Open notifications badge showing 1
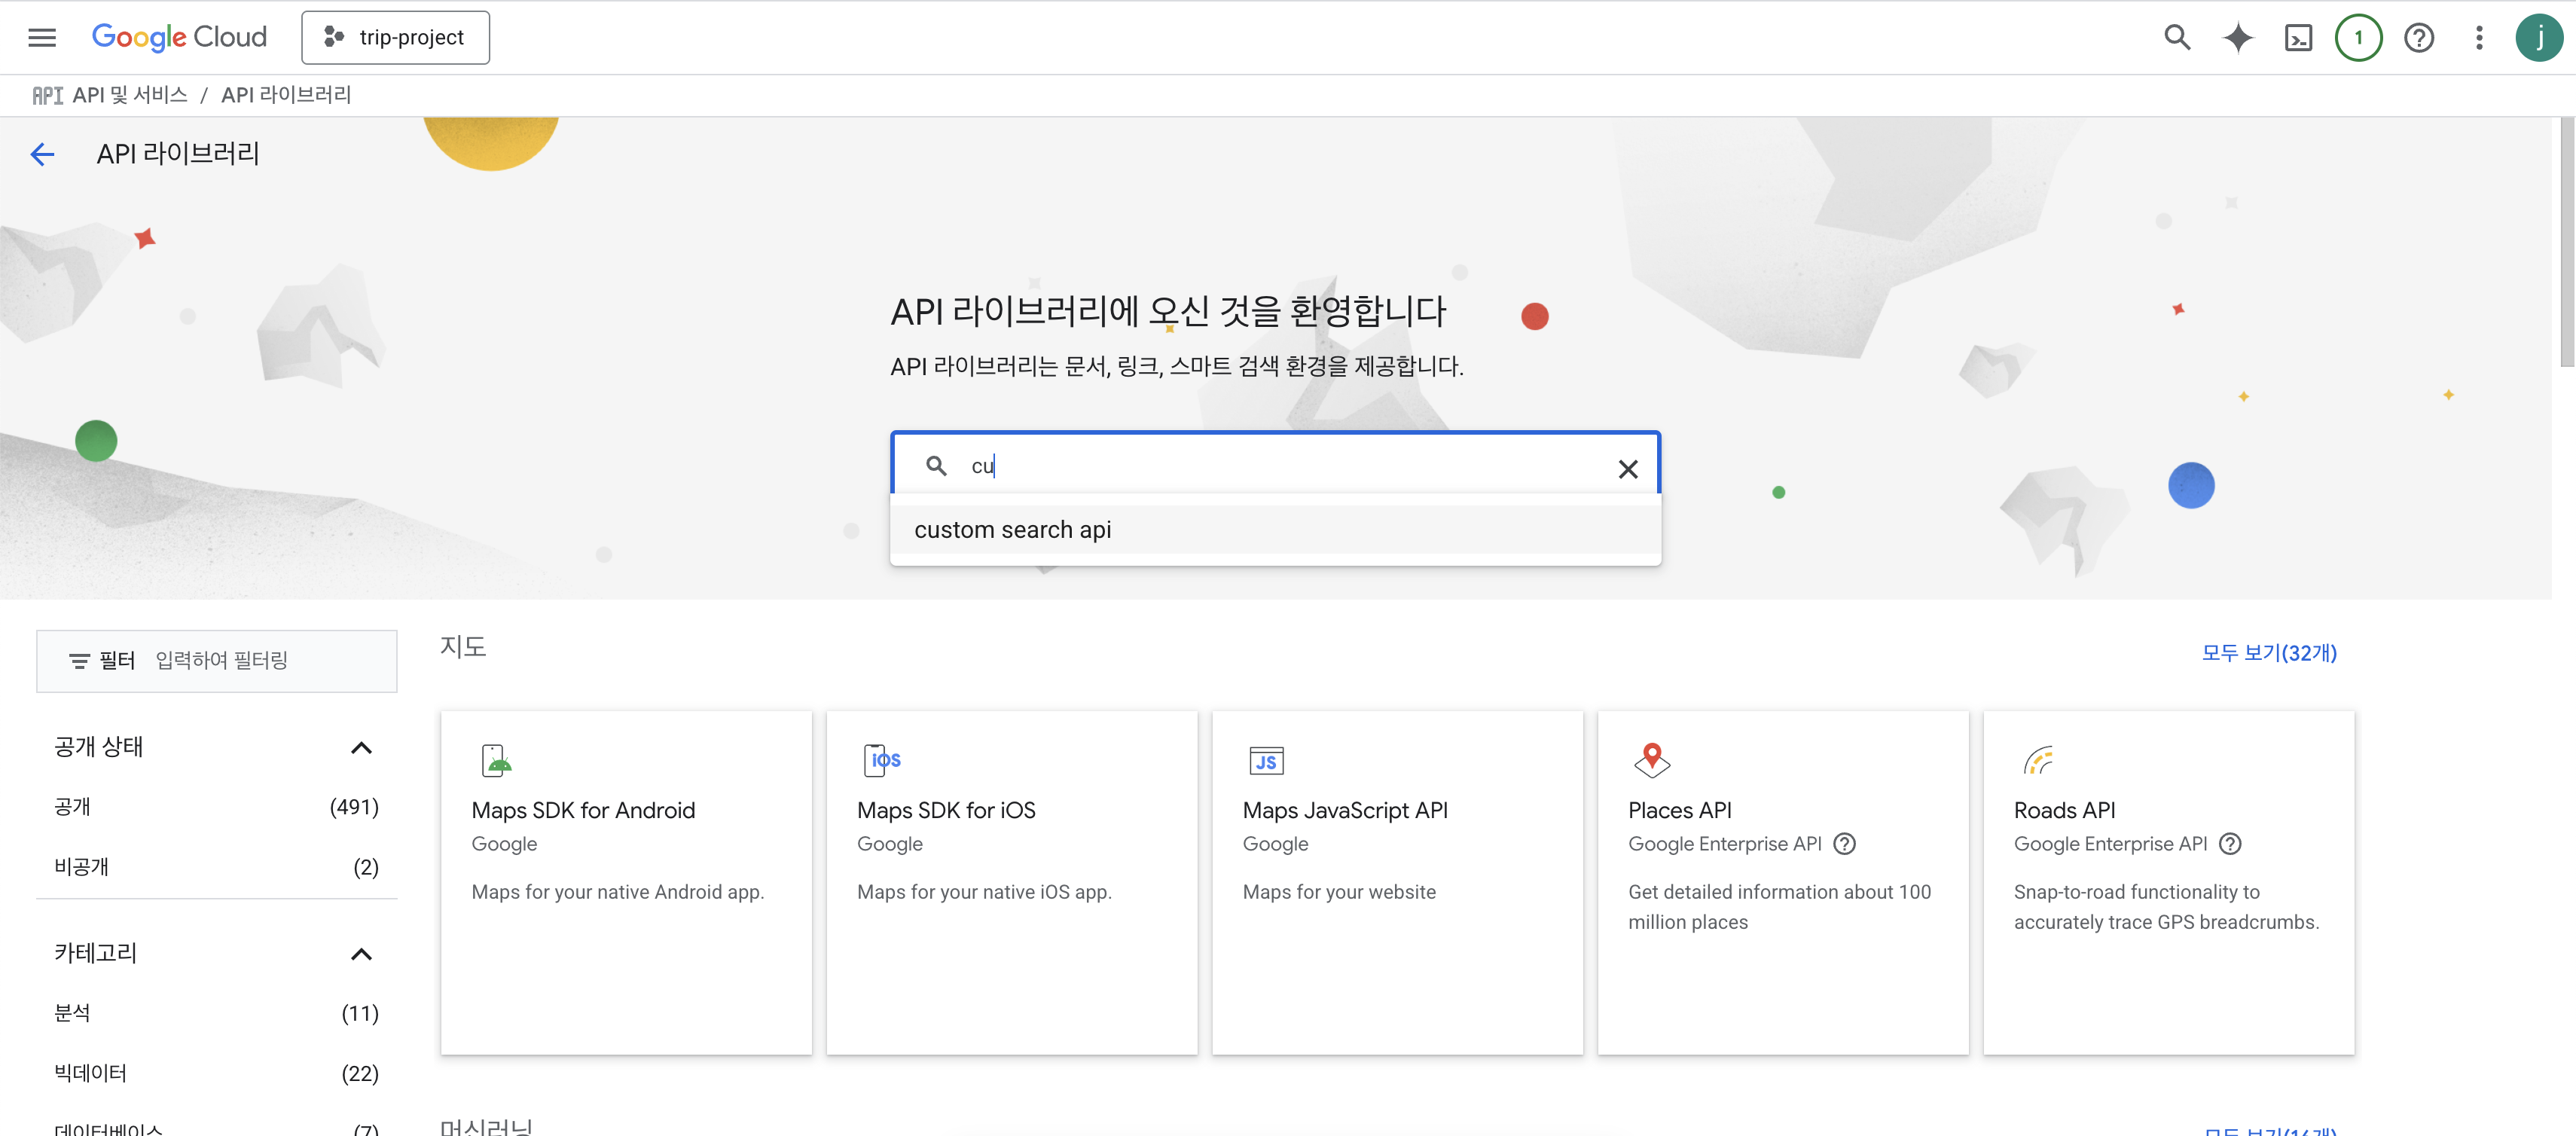The image size is (2576, 1136). click(2358, 38)
